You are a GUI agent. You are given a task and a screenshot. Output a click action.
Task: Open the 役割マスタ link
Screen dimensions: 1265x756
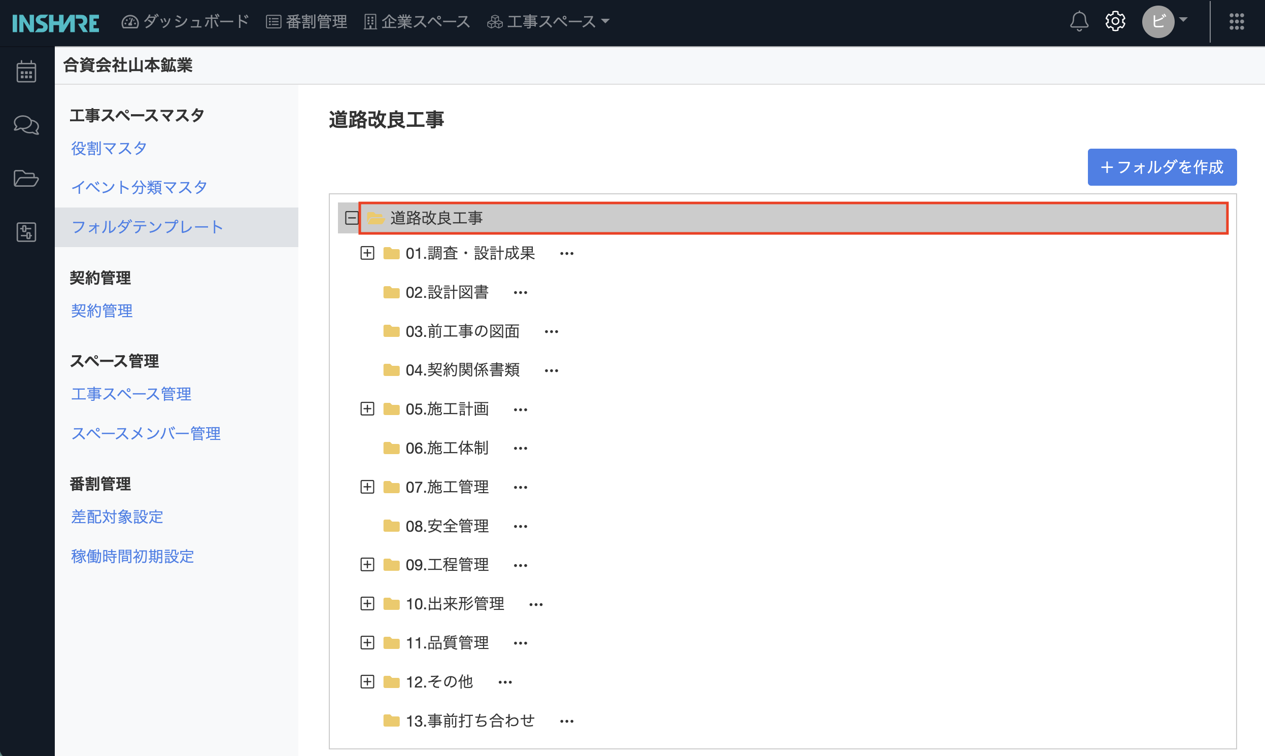109,148
